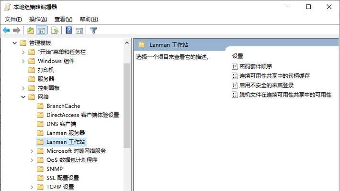Expand the TCPIP 设置 node

pyautogui.click(x=32, y=187)
